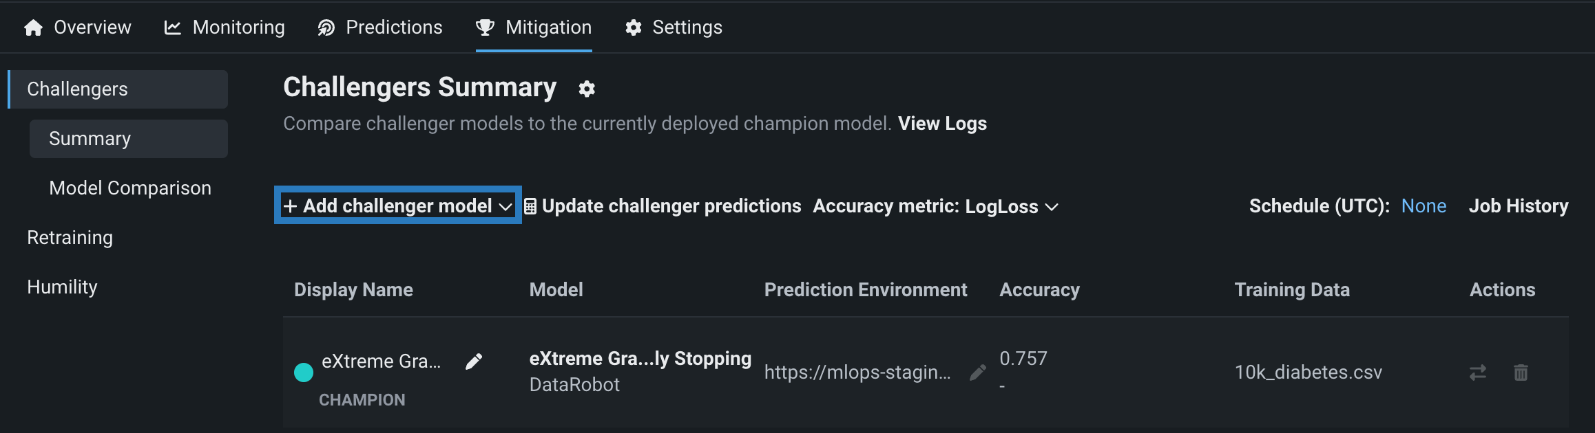Click the trash delete icon in Actions

point(1521,373)
